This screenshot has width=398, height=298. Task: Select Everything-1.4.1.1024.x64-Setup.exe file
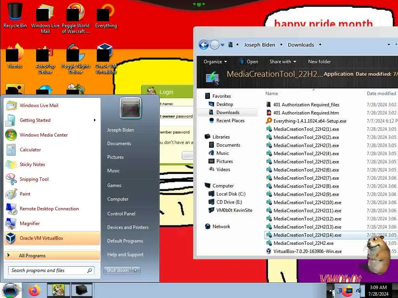point(310,121)
